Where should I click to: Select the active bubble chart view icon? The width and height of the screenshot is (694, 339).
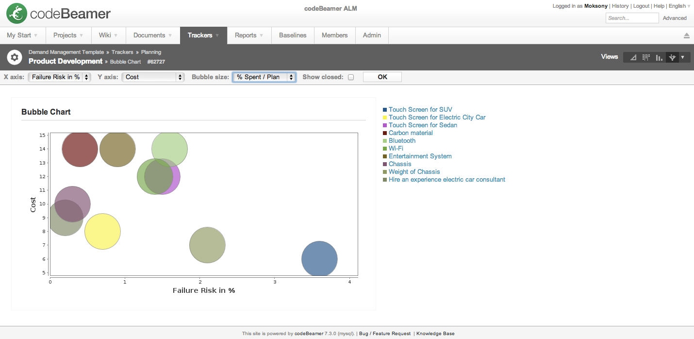[x=672, y=57]
